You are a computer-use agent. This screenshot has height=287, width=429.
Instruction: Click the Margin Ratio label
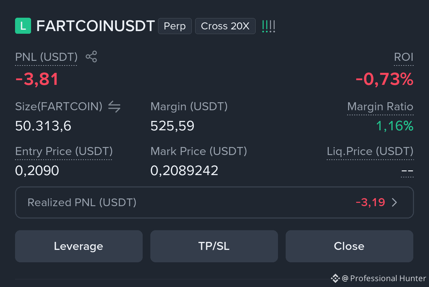tap(380, 107)
